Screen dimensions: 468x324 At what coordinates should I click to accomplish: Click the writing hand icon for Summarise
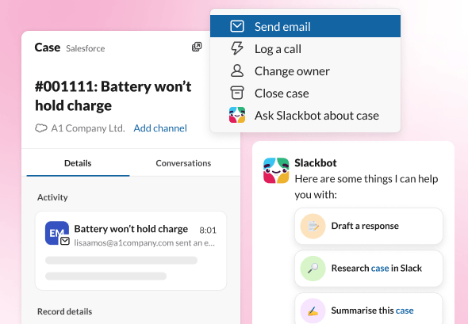click(313, 311)
